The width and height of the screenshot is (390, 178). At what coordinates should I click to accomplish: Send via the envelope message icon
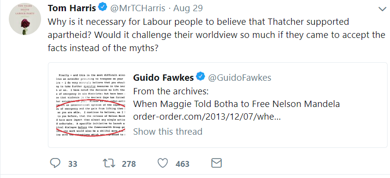click(x=217, y=163)
